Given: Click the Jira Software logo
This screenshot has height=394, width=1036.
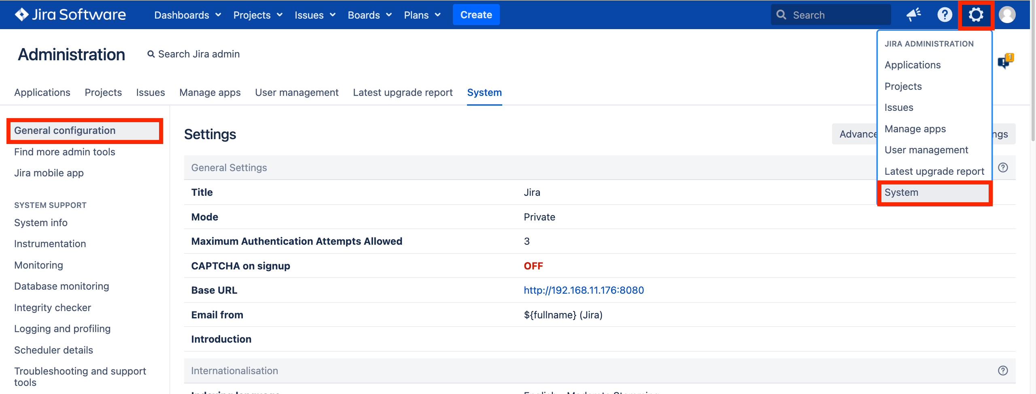Looking at the screenshot, I should (x=70, y=15).
